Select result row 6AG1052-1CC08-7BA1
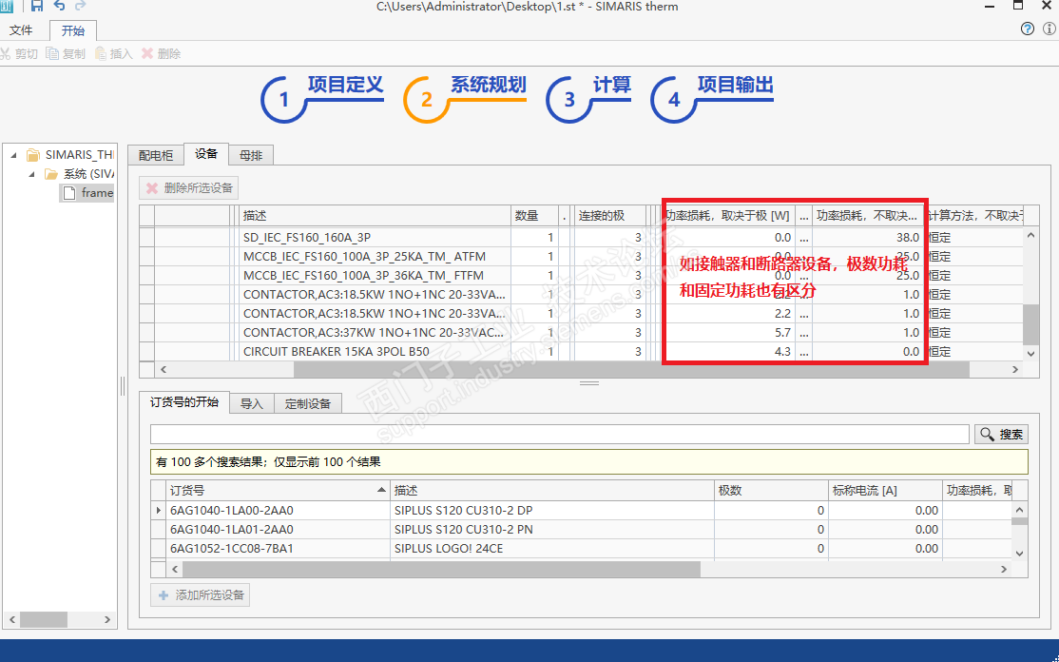 pos(581,549)
